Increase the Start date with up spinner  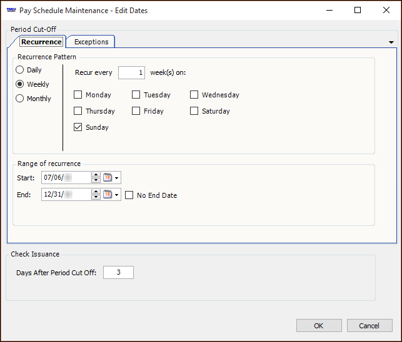(x=96, y=175)
